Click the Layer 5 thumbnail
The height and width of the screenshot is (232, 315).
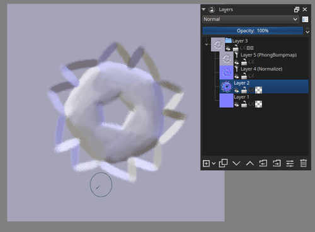[x=226, y=59]
